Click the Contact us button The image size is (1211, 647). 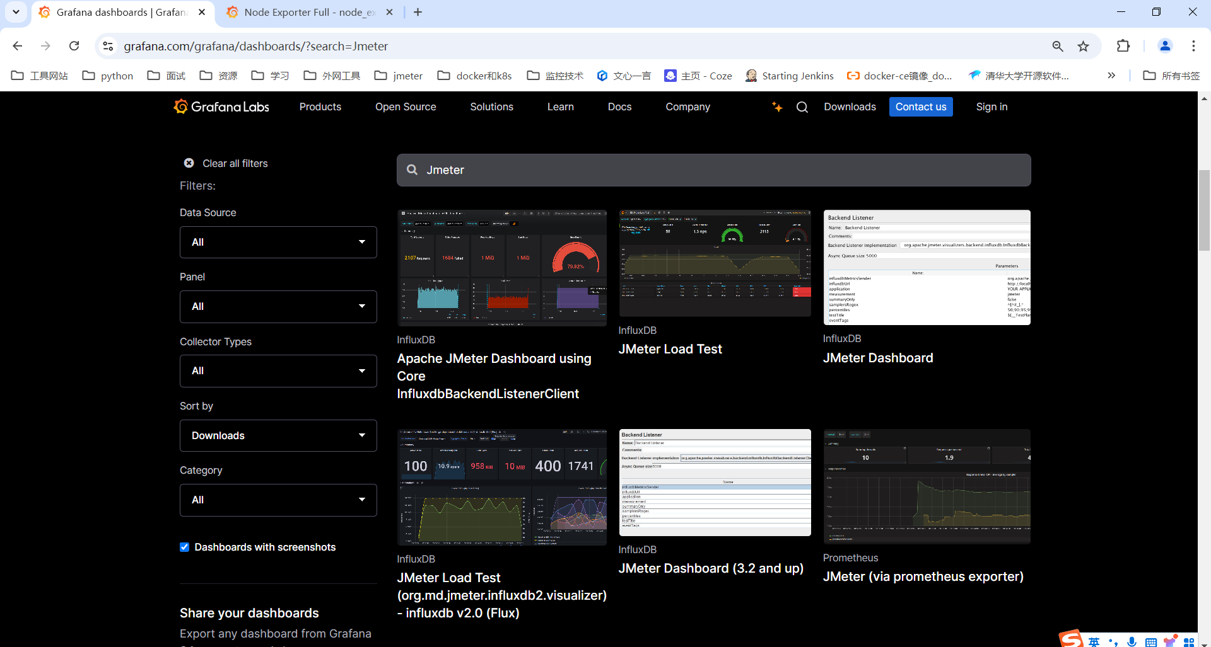(x=921, y=106)
